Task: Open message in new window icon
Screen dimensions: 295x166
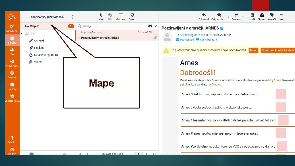Action: (x=222, y=28)
